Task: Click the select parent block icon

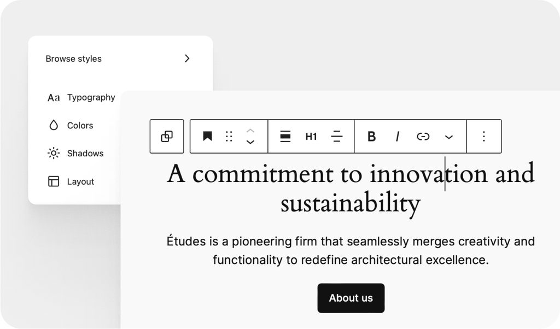Action: click(167, 137)
